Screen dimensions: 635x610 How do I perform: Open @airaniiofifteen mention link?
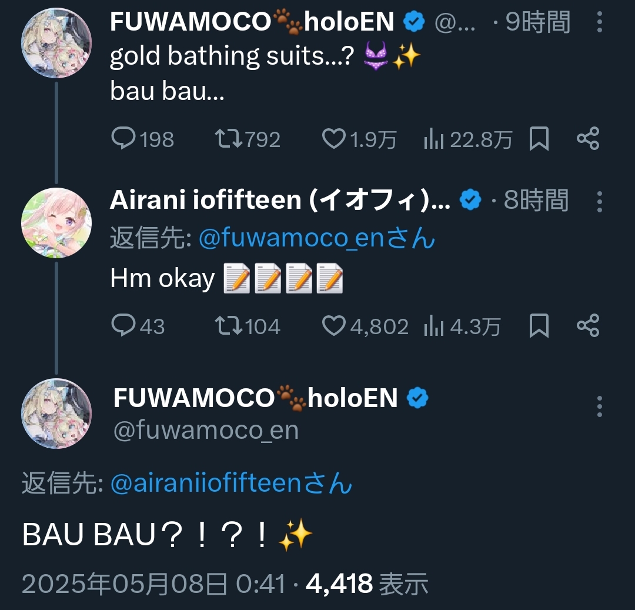point(231,483)
